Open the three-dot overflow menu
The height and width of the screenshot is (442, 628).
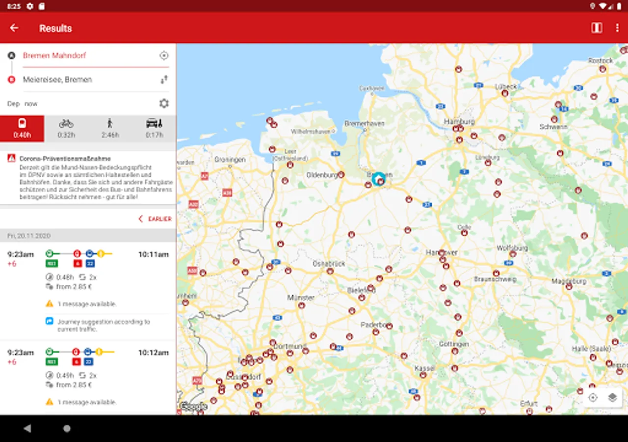coord(617,28)
